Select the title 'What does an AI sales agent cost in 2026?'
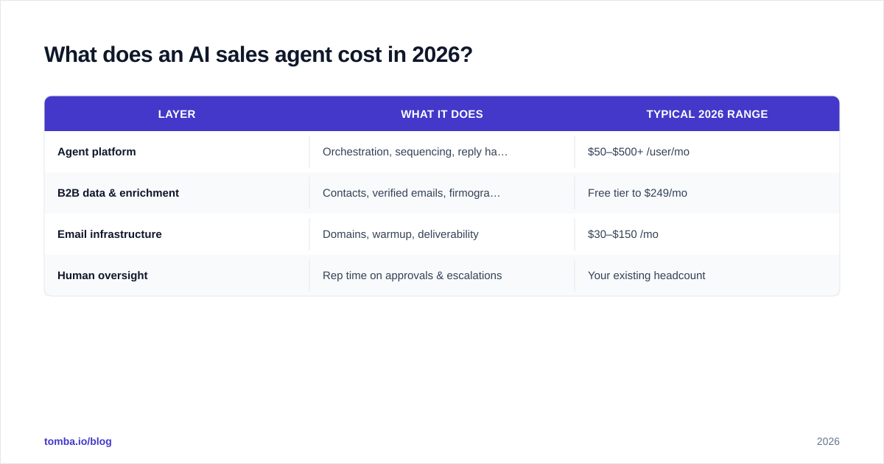 pyautogui.click(x=259, y=55)
